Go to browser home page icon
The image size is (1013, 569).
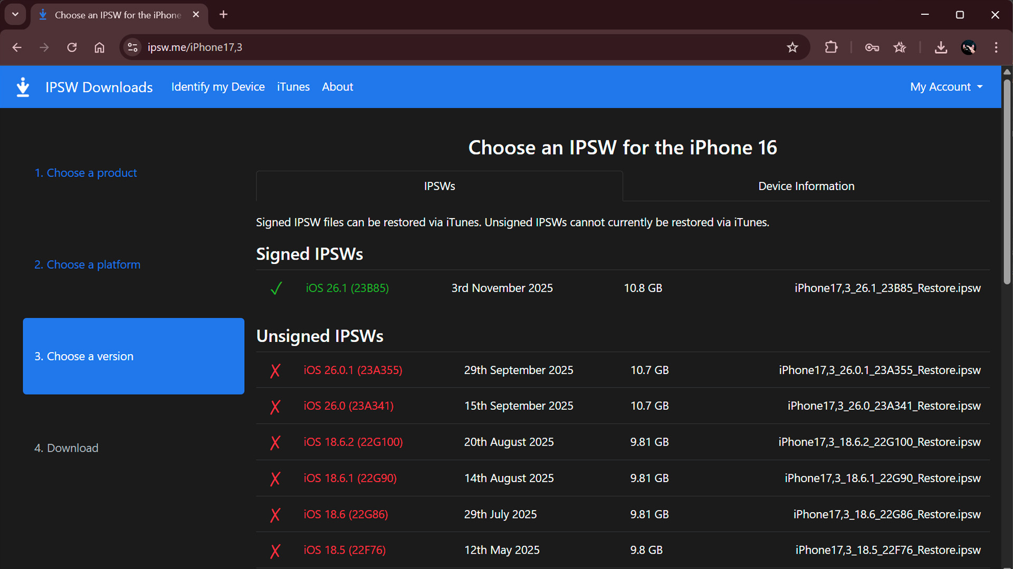[99, 47]
